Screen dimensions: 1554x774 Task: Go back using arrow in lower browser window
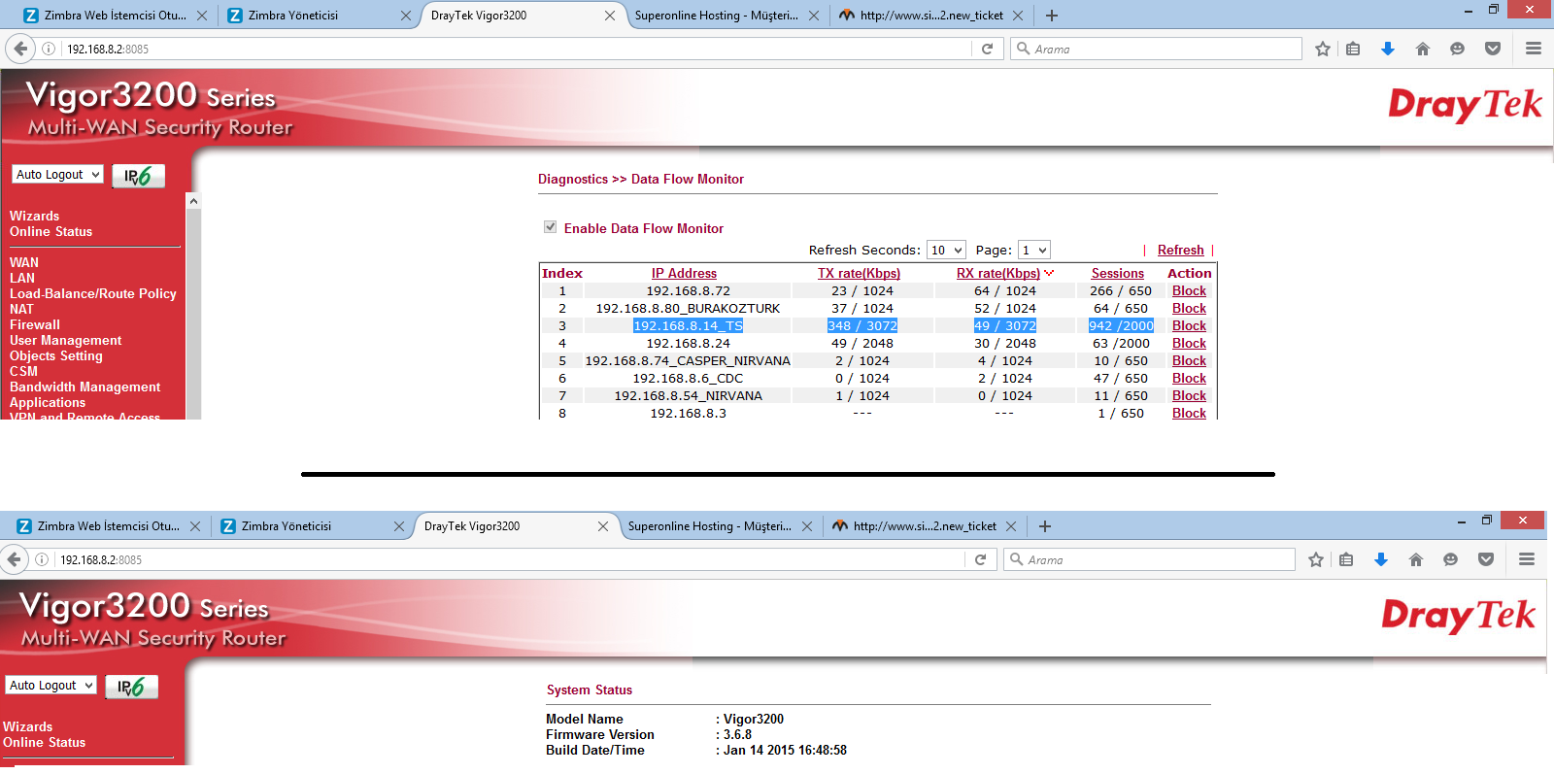point(14,559)
